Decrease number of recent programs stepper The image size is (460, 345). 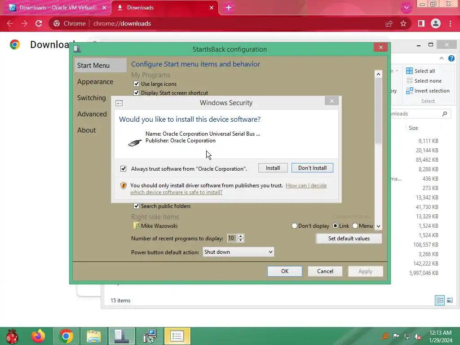point(241,240)
